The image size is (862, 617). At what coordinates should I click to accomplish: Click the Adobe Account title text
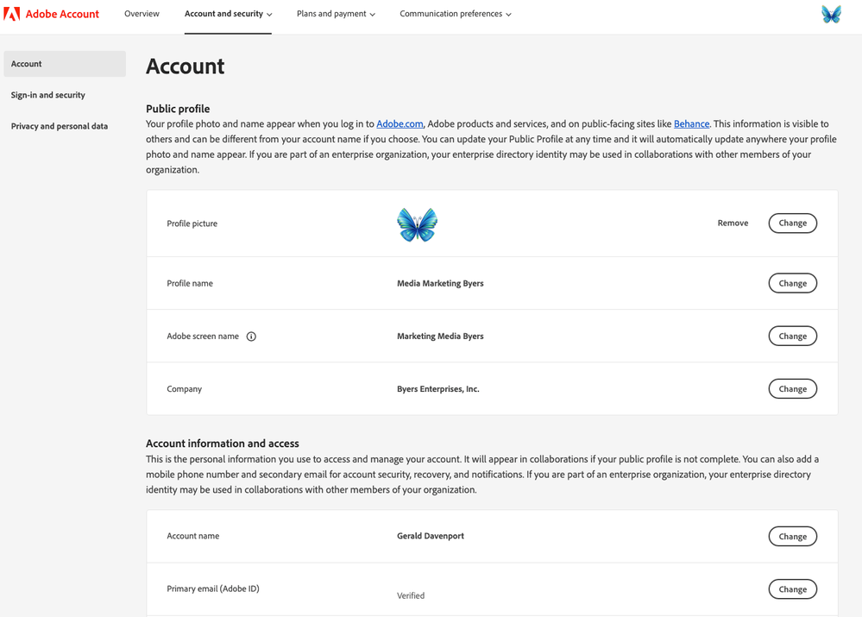coord(62,14)
